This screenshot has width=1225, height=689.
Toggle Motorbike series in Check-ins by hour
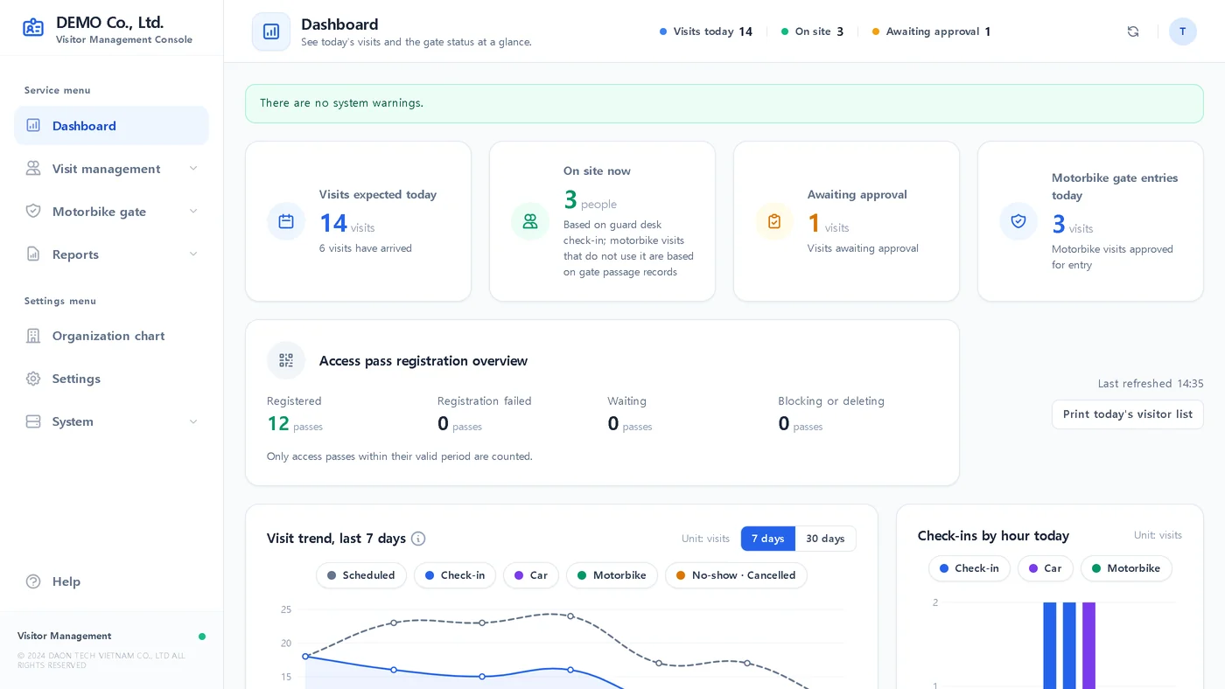pos(1126,568)
